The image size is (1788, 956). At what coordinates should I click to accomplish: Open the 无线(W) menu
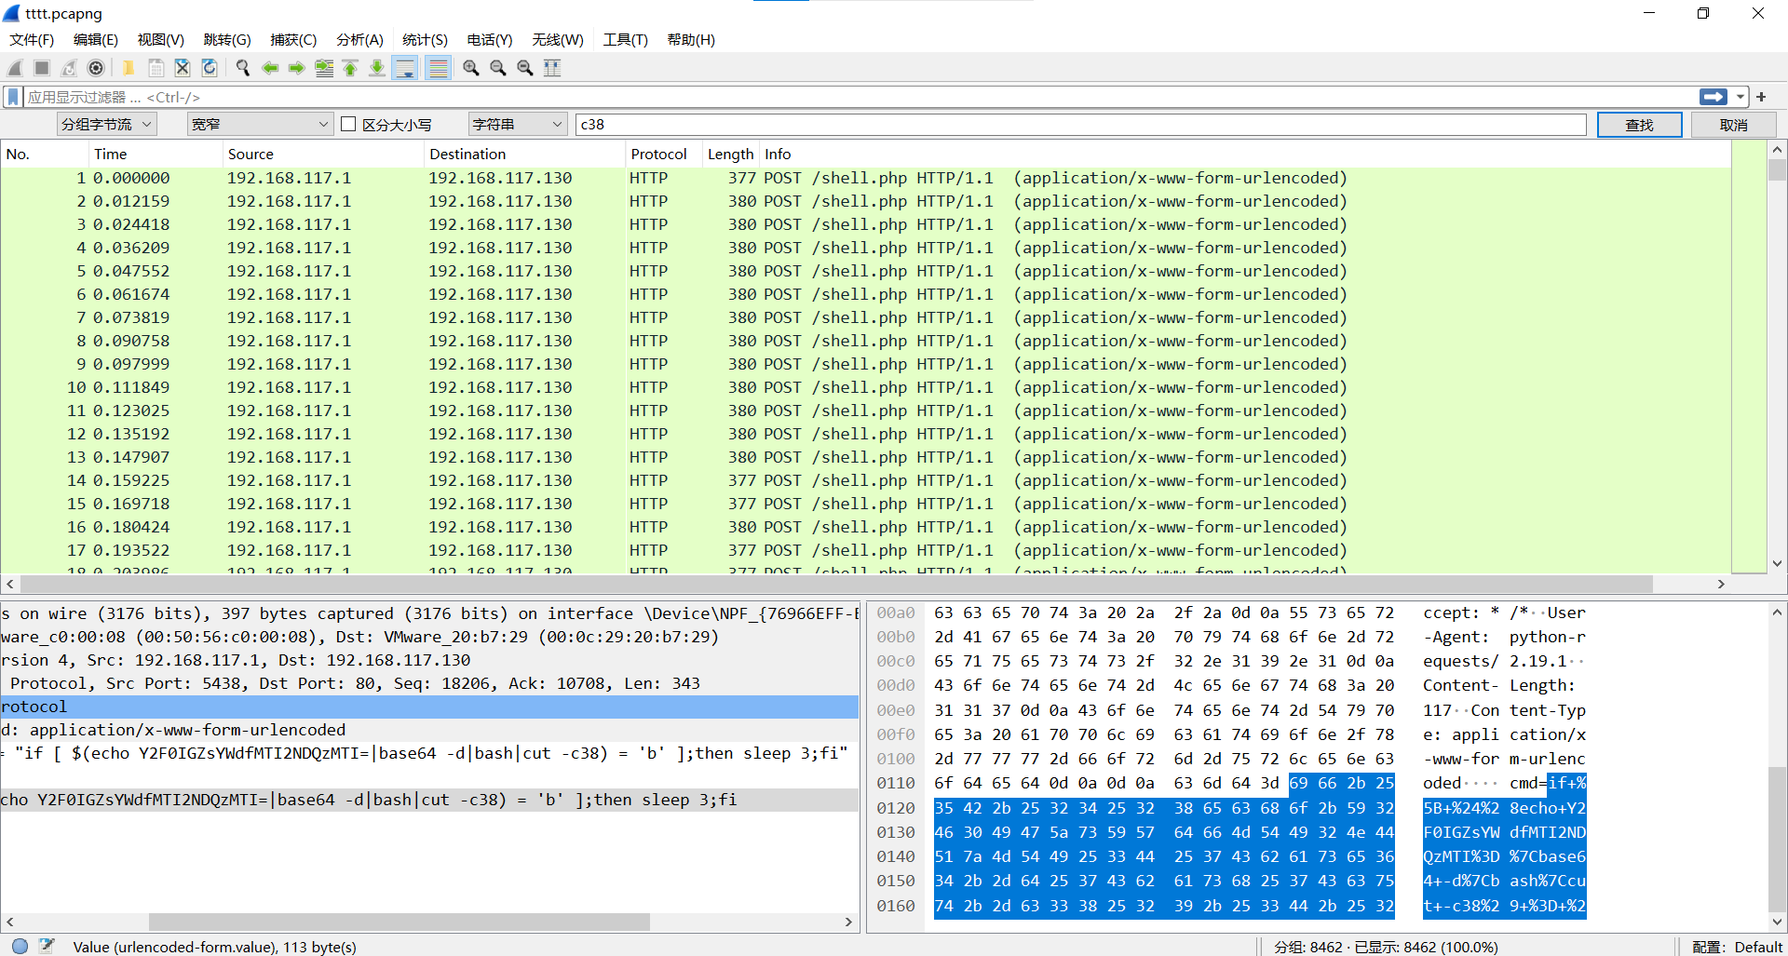(x=557, y=39)
